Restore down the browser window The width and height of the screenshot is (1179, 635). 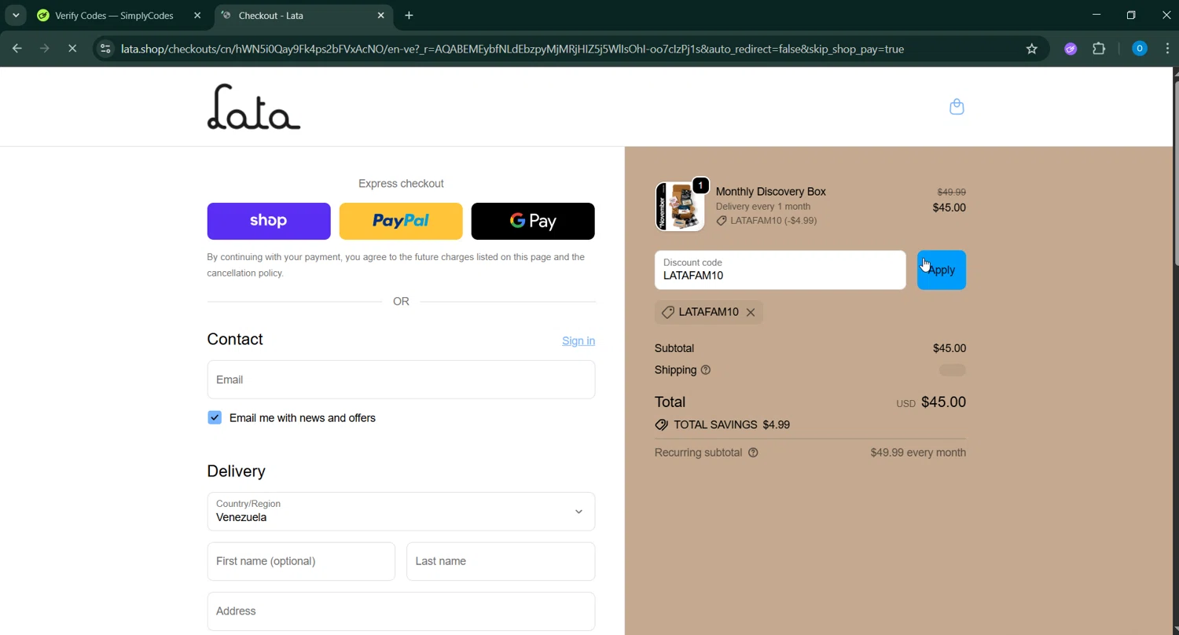pyautogui.click(x=1131, y=15)
